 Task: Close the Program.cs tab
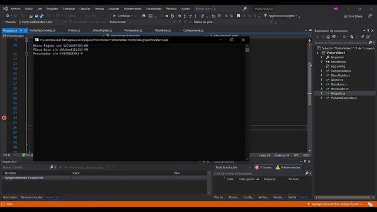coord(25,31)
